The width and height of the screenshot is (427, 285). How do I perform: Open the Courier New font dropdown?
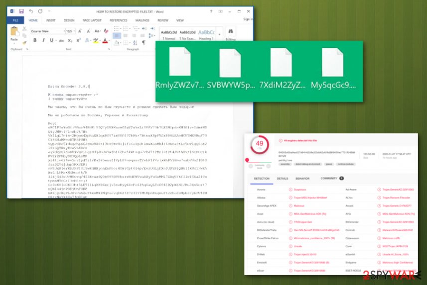pyautogui.click(x=64, y=31)
